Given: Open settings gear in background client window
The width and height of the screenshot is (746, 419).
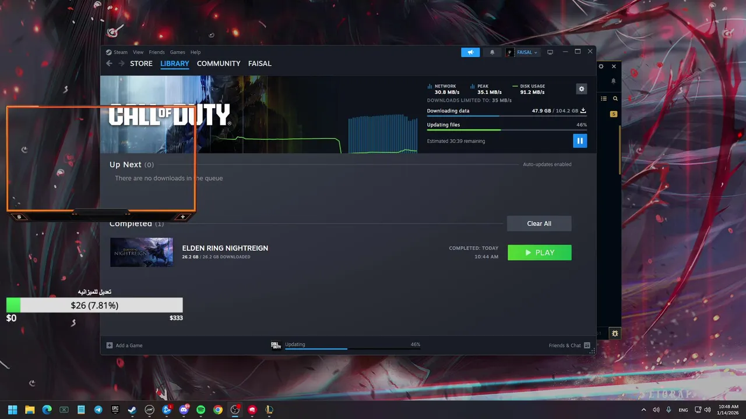Looking at the screenshot, I should coord(601,67).
